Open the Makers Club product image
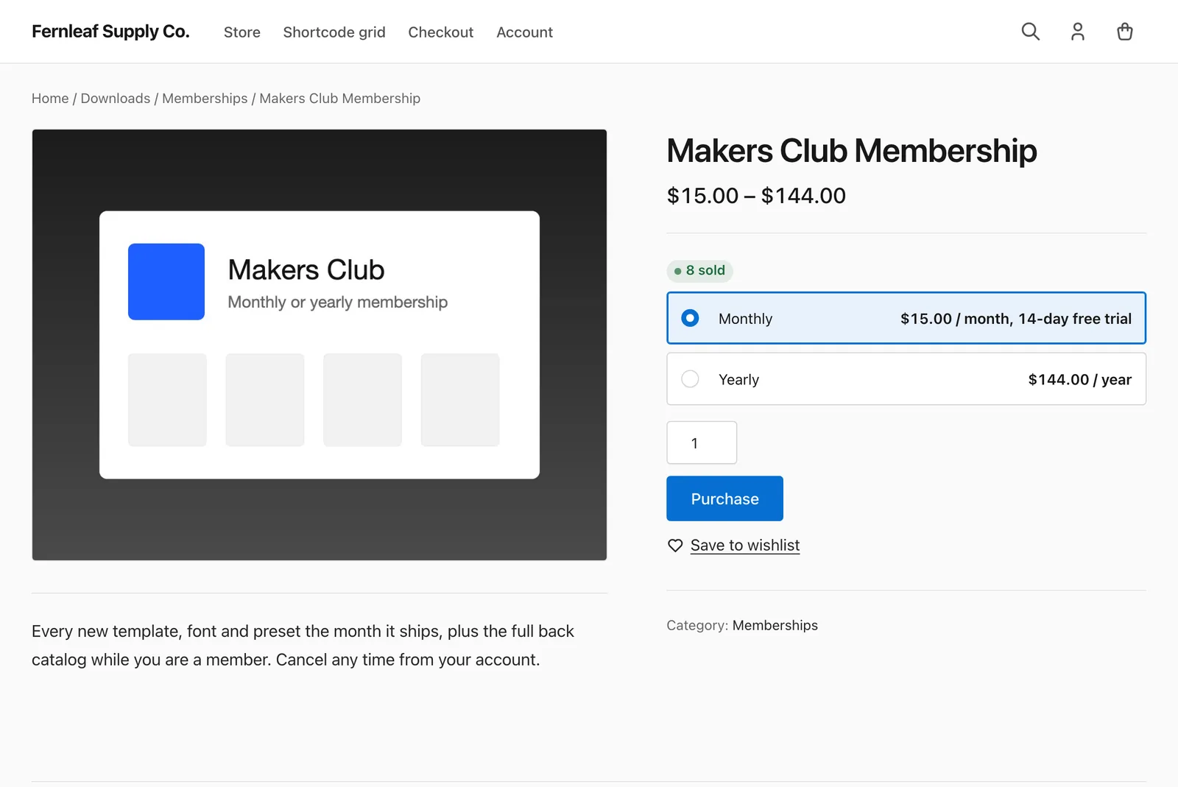Image resolution: width=1178 pixels, height=787 pixels. click(320, 345)
